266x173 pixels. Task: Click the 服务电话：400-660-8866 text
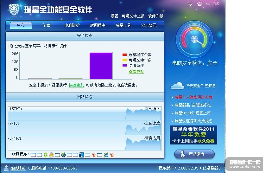click(x=53, y=168)
